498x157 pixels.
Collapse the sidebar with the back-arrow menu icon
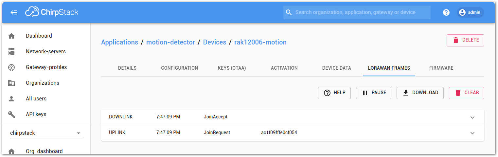click(14, 12)
